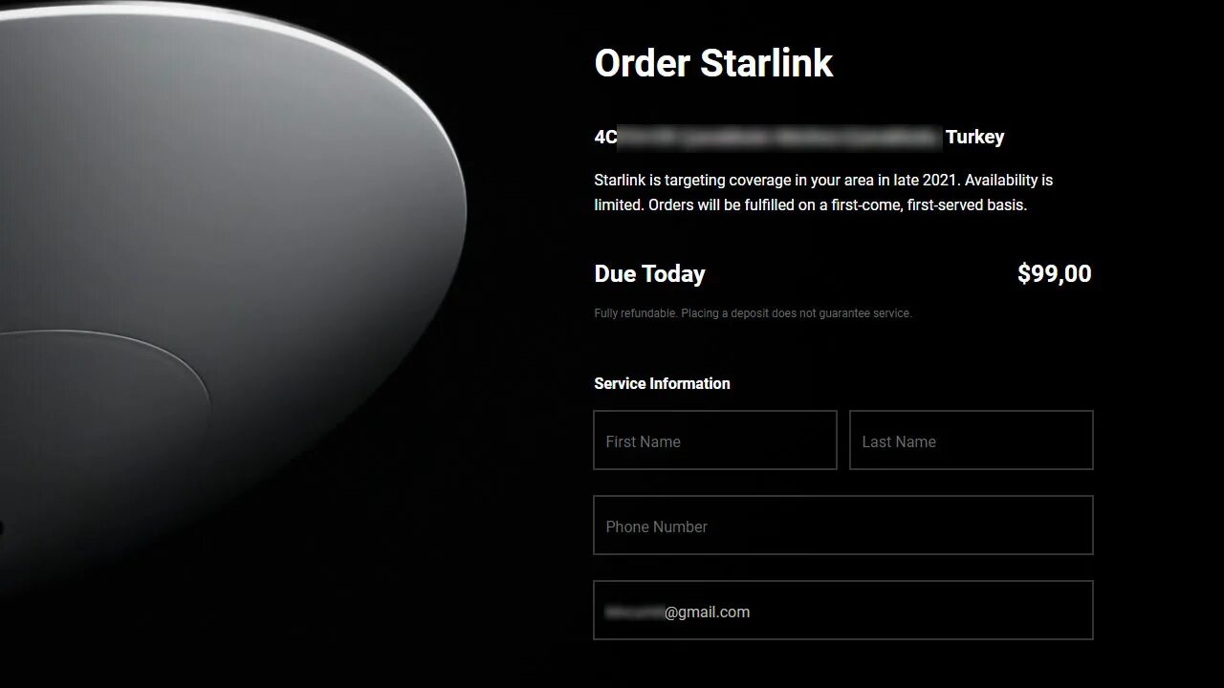Select the Phone Number field
Image resolution: width=1224 pixels, height=688 pixels.
coord(843,526)
